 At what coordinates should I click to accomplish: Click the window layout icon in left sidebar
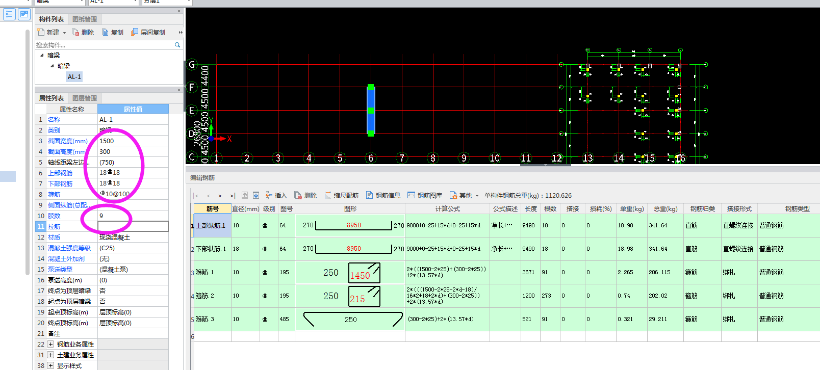click(24, 14)
